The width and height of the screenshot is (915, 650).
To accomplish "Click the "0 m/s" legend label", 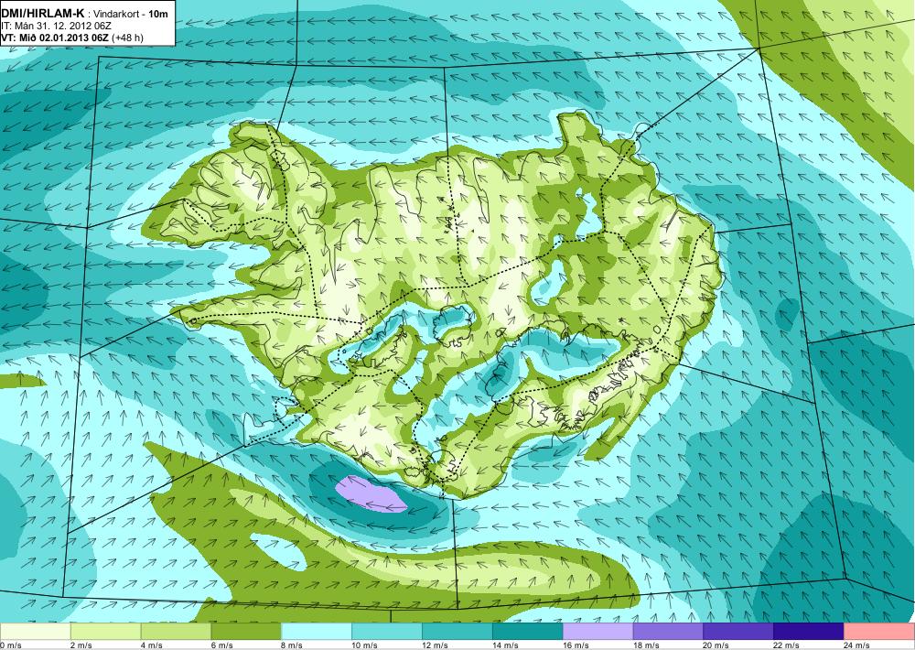I will point(11,645).
